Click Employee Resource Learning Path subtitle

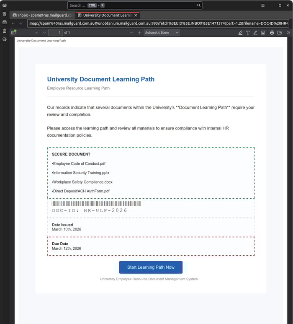[x=78, y=88]
